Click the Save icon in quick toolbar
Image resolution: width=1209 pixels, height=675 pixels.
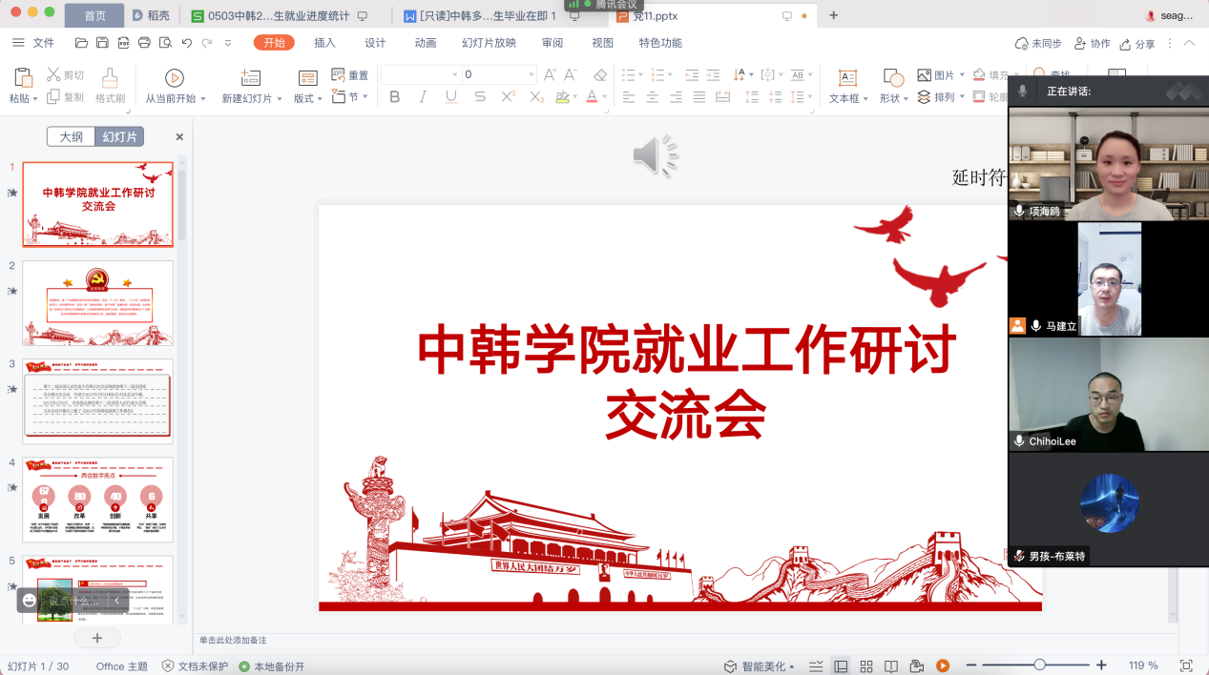point(102,43)
